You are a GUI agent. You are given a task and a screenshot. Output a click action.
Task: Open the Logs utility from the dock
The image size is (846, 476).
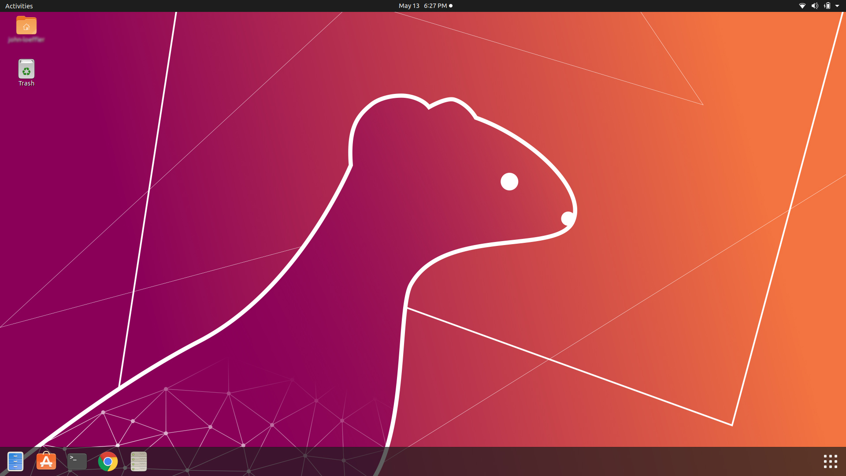pyautogui.click(x=138, y=461)
